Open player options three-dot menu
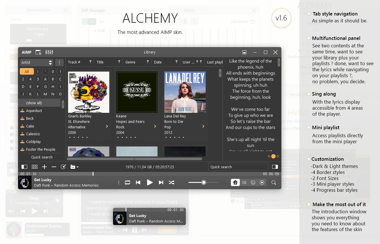 pyautogui.click(x=118, y=183)
